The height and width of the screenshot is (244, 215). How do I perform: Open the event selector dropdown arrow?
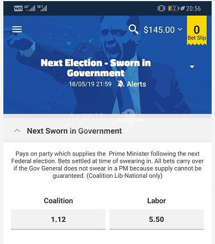[x=192, y=67]
